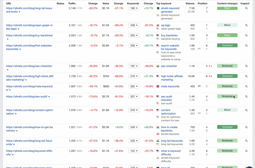Expand caret next to seo-audit URL

click(x=49, y=97)
